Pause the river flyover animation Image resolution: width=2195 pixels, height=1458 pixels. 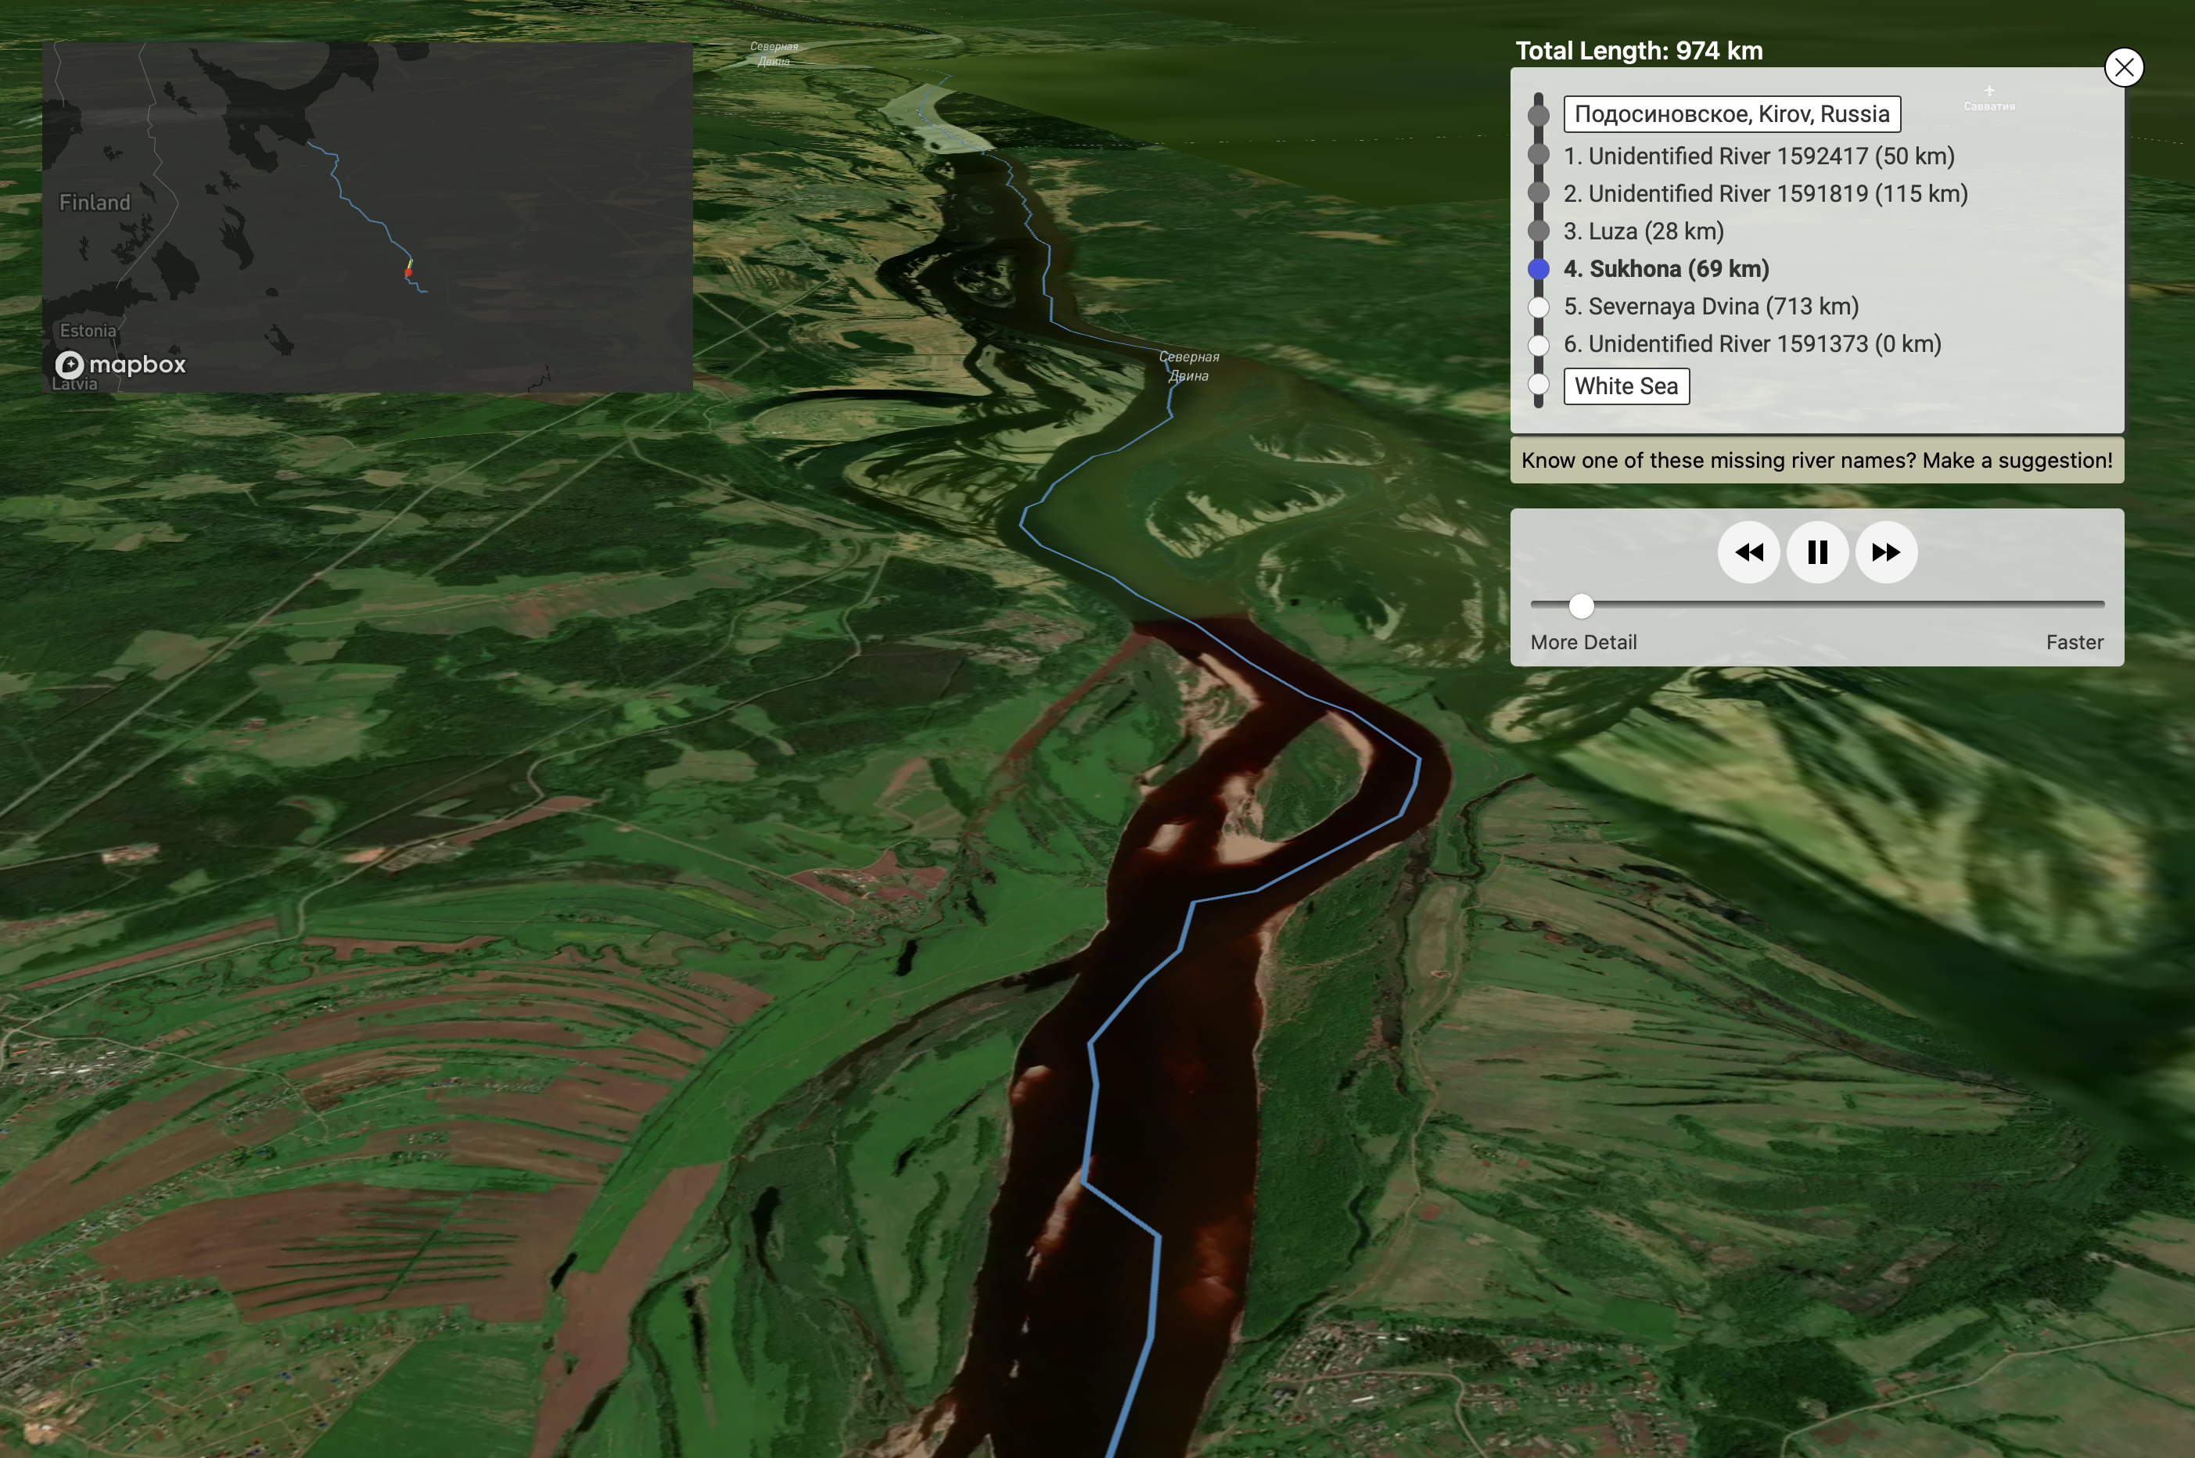click(x=1817, y=552)
